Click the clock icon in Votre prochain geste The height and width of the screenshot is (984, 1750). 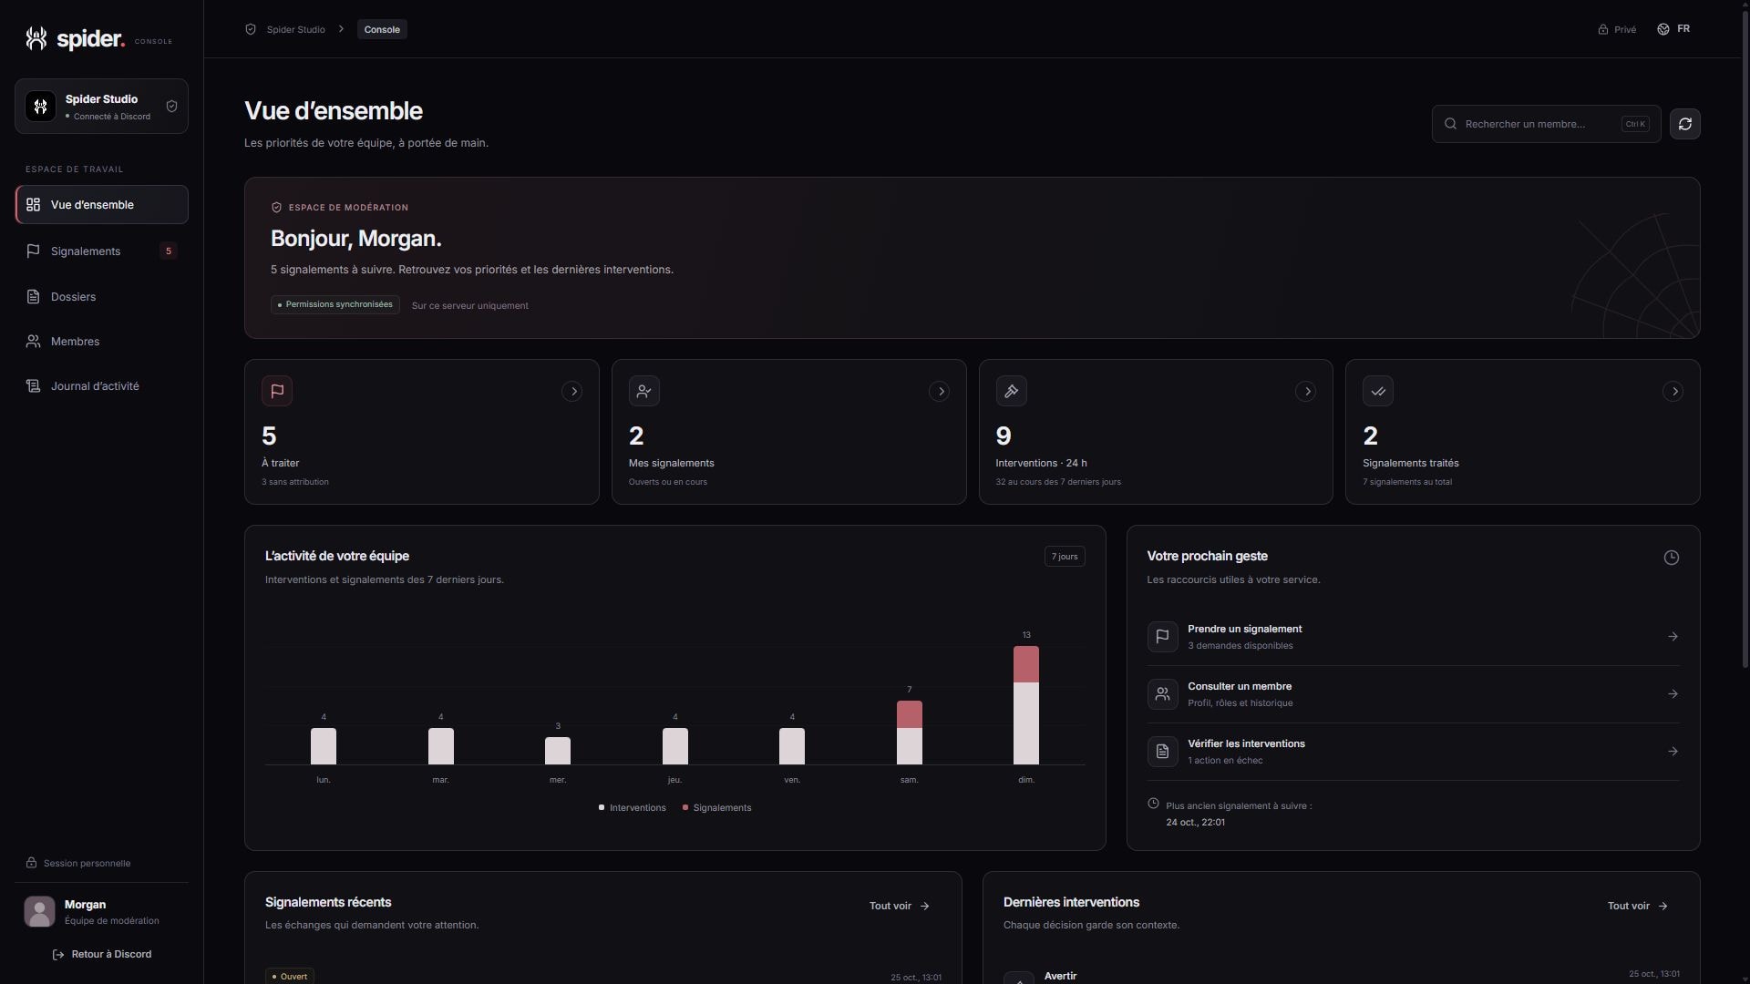[x=1672, y=558]
